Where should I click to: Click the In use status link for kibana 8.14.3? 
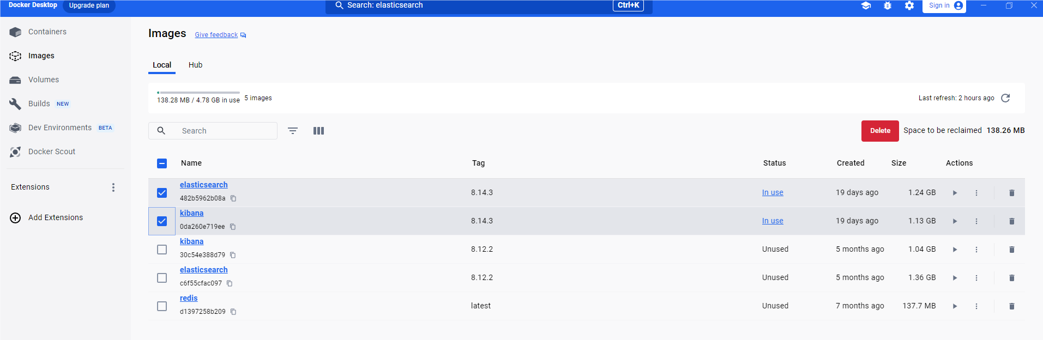(x=773, y=221)
